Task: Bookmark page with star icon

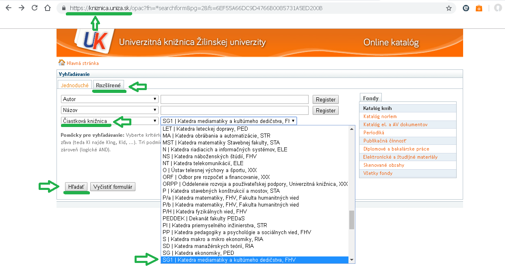Action: click(449, 8)
